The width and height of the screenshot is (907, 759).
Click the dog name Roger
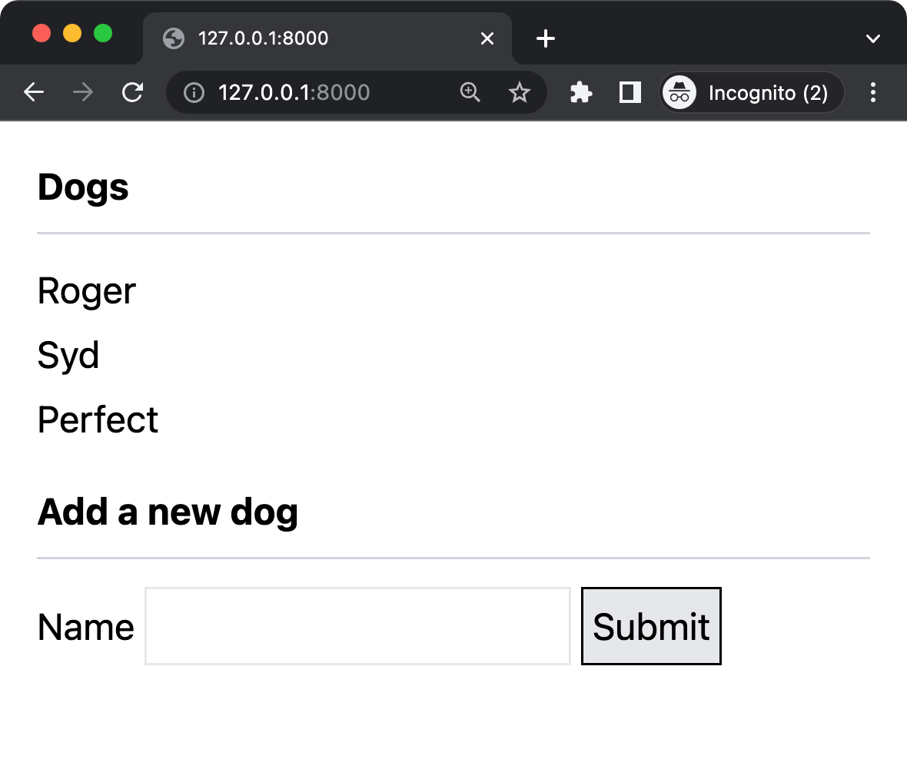[x=87, y=291]
